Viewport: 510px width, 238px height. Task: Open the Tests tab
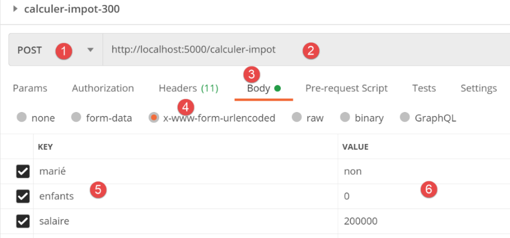tap(424, 88)
